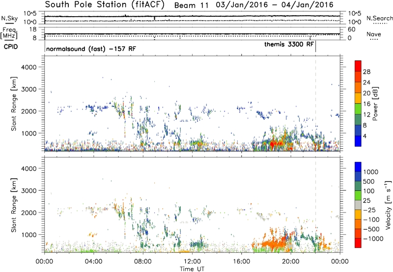This screenshot has height=272, width=393.
Task: Select the light green 12–16 dB power segment
Action: 358,109
